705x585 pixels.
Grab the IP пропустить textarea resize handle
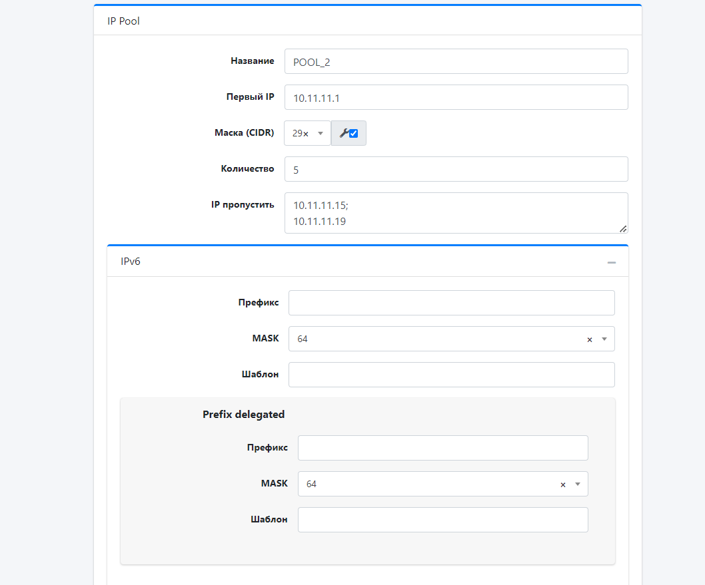(623, 228)
